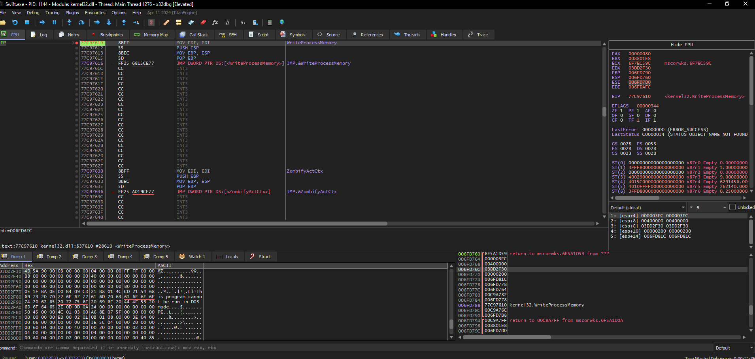The height and width of the screenshot is (359, 755).
Task: Open the command type Default dropdown
Action: click(x=734, y=348)
